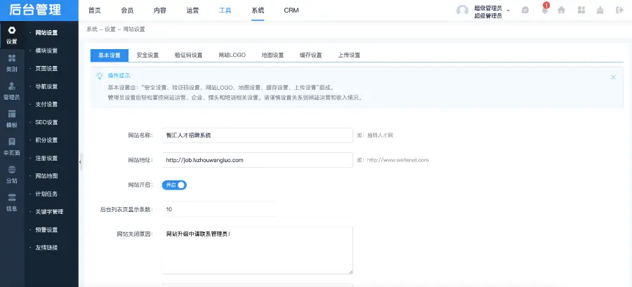Open the notification bell with red badge

pos(544,10)
